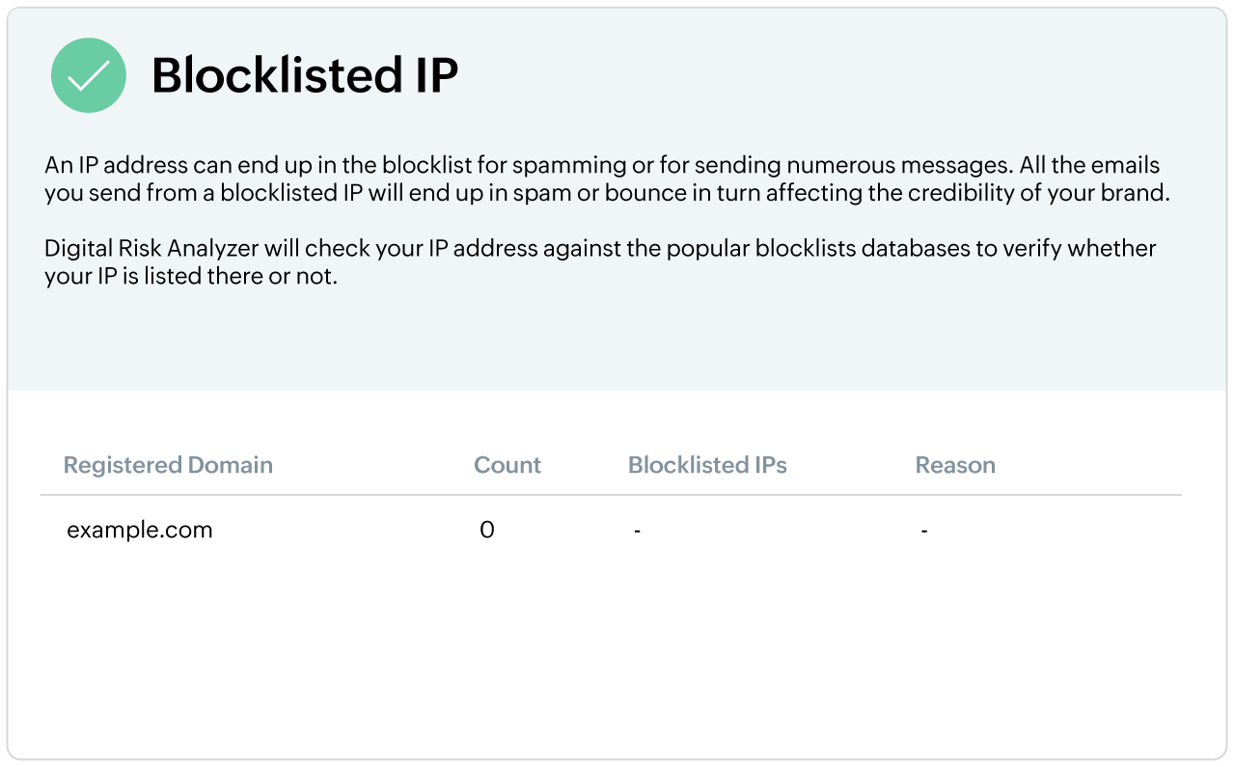Viewport: 1234px width, 767px height.
Task: Click the text 'your IP is listed there or not'
Action: pos(191,277)
